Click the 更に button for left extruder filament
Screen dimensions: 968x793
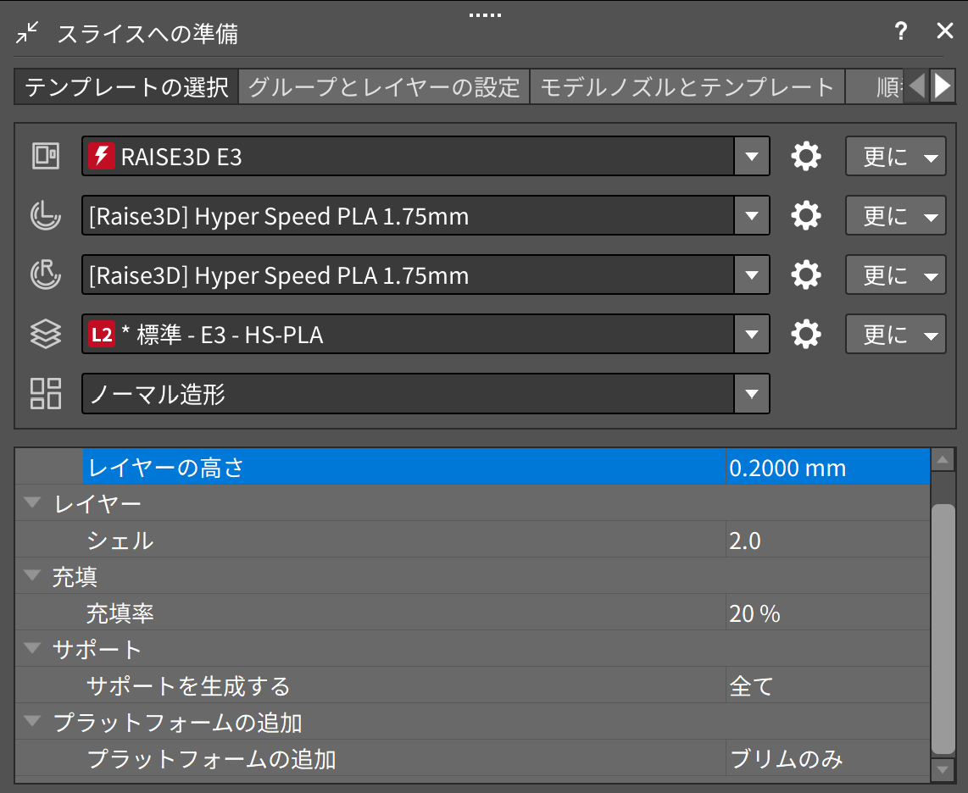[895, 215]
